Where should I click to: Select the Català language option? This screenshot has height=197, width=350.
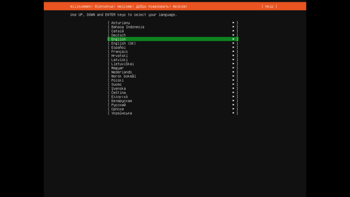click(173, 31)
